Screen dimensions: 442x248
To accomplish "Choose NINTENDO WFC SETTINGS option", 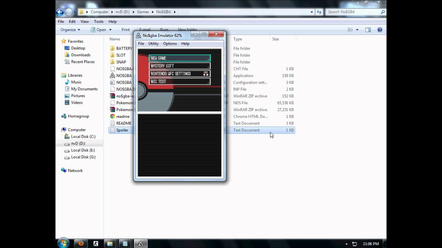I will click(x=180, y=74).
